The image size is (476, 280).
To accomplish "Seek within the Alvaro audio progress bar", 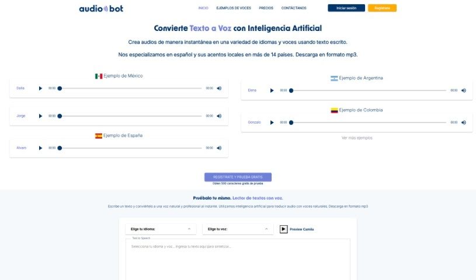I will tap(131, 148).
